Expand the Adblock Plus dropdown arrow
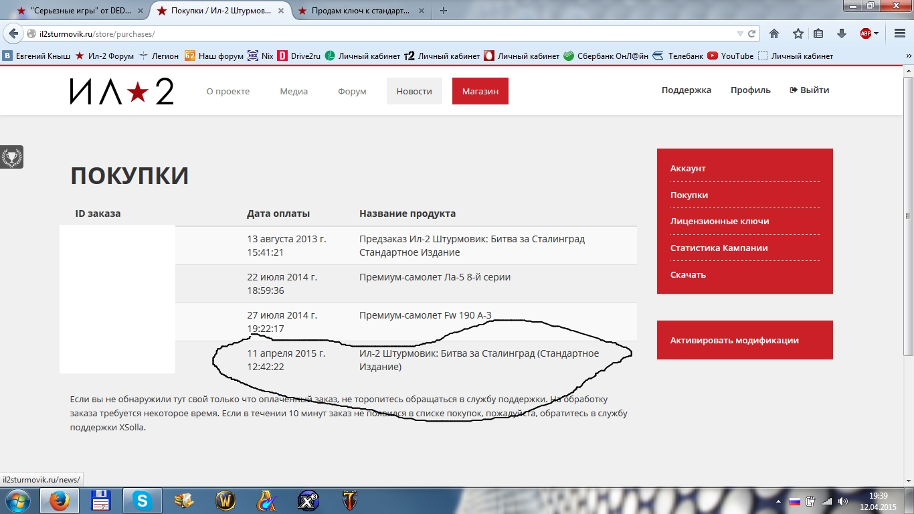Viewport: 914px width, 514px height. pos(877,33)
